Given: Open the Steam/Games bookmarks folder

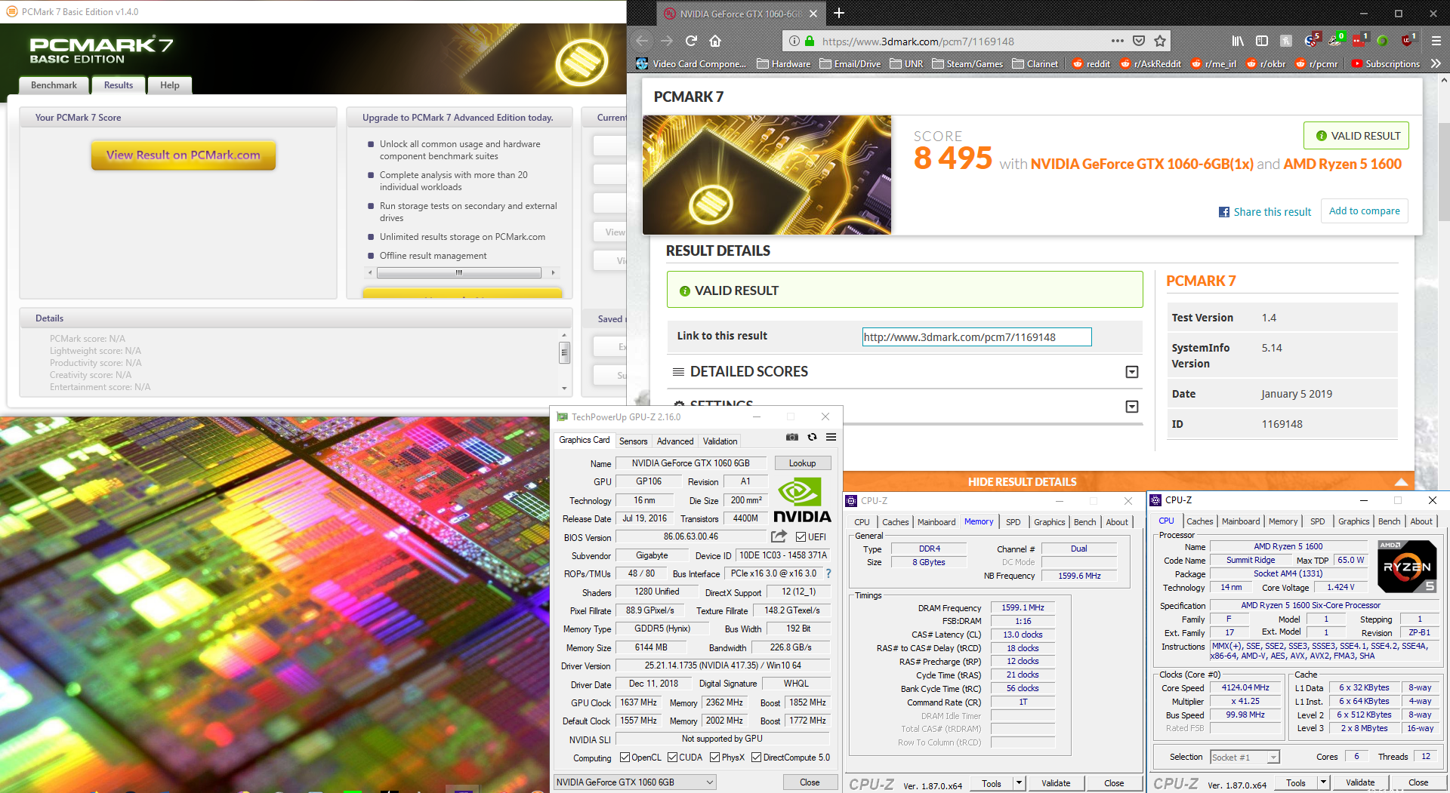Looking at the screenshot, I should (967, 64).
